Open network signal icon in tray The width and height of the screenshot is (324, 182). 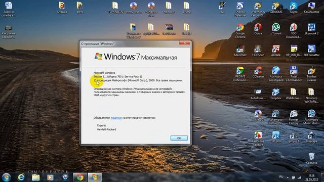299,177
